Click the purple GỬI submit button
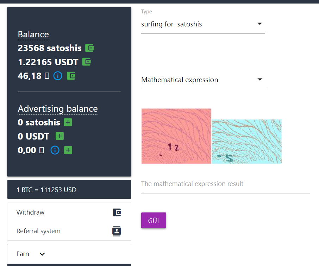Viewport: 319px width, 266px height. (x=154, y=221)
